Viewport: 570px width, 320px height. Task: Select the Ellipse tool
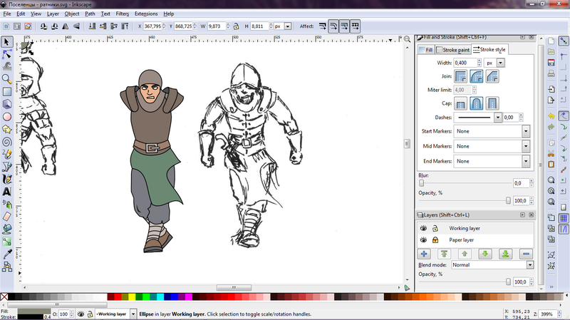(x=7, y=116)
